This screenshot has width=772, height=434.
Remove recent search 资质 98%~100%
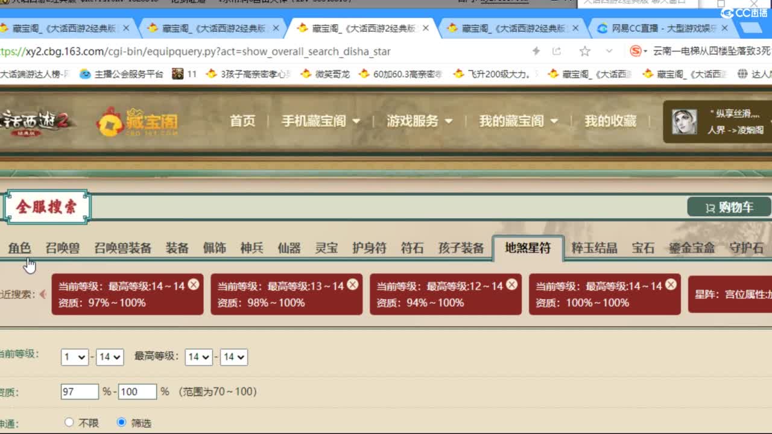352,285
